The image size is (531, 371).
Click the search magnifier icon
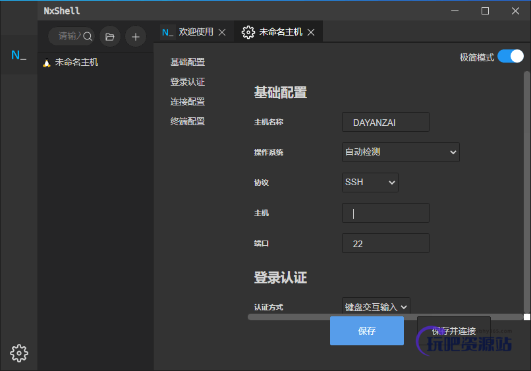pos(88,36)
